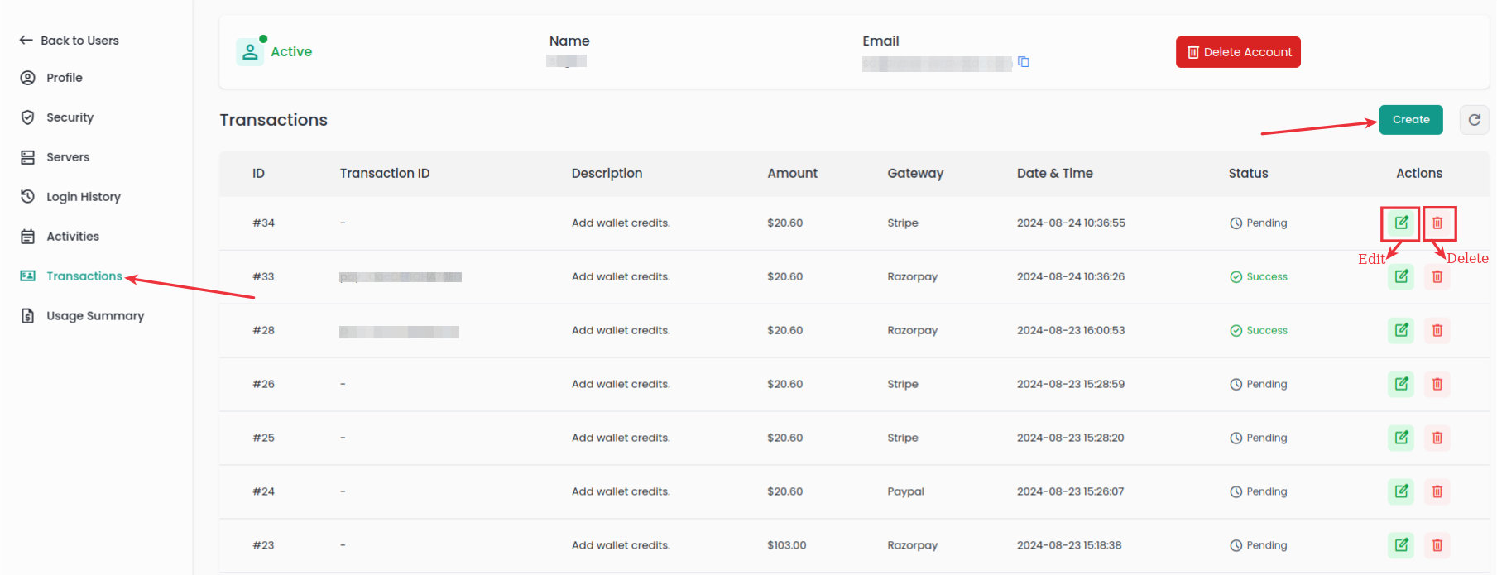The height and width of the screenshot is (575, 1497).
Task: Open edit for transaction #25
Action: tap(1401, 438)
